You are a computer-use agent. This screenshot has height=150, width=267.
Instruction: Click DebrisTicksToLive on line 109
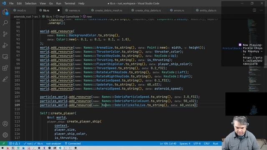(x=130, y=105)
